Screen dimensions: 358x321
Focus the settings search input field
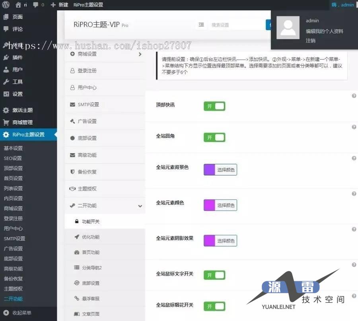pos(236,25)
